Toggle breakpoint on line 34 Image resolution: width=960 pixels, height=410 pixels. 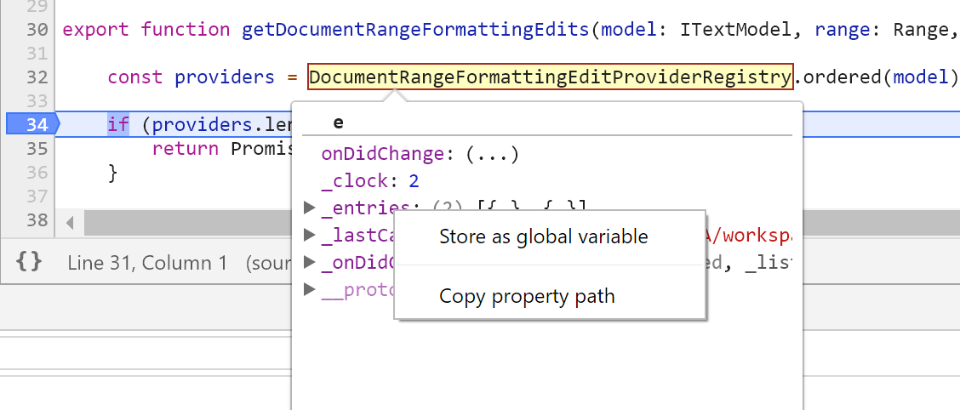point(34,124)
